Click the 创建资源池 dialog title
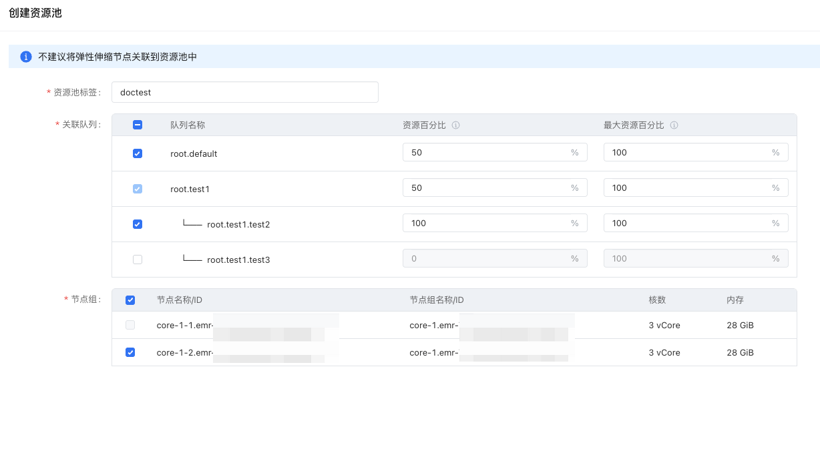820x459 pixels. (x=35, y=13)
